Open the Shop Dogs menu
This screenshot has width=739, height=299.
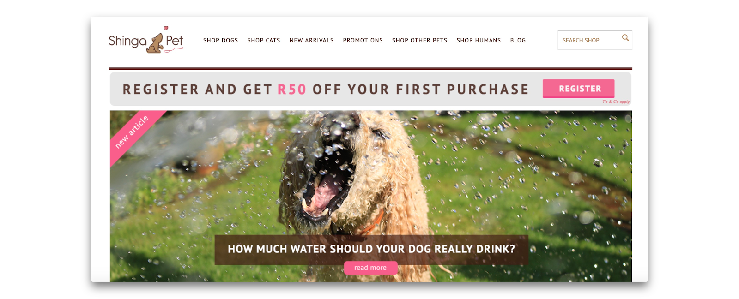coord(220,41)
